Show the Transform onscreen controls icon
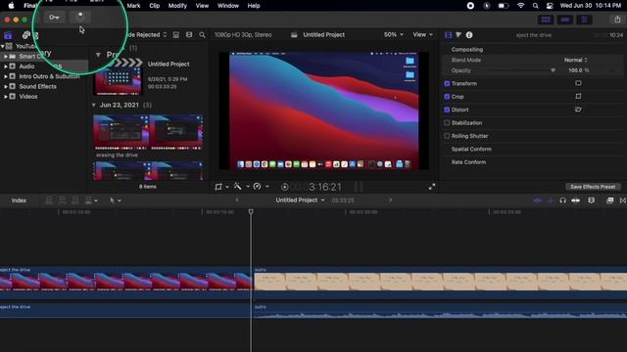This screenshot has width=627, height=352. tap(578, 83)
